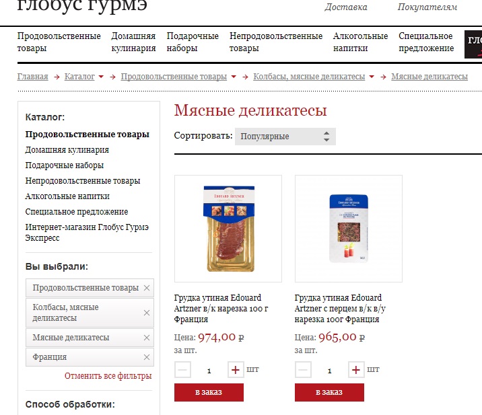Remove the Колбасы, мясные деликатесы filter
Image resolution: width=482 pixels, height=415 pixels.
[147, 313]
